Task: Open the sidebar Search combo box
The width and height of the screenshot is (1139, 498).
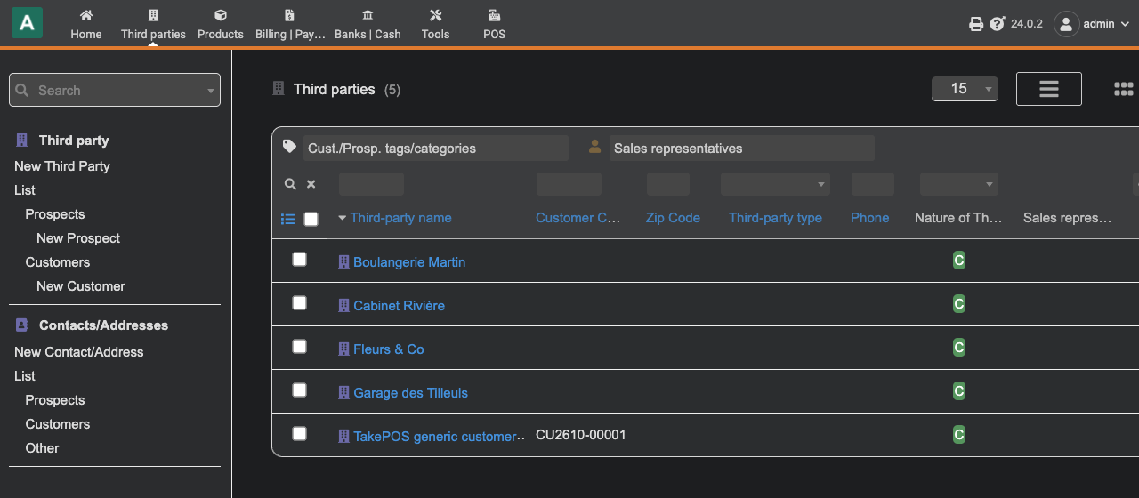Action: (115, 90)
